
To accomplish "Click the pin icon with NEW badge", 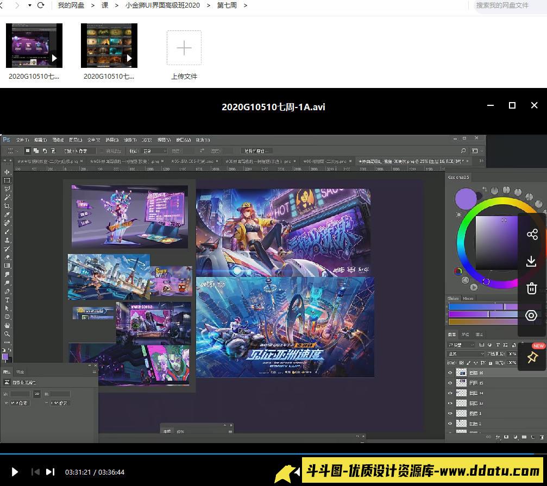I will pyautogui.click(x=532, y=357).
